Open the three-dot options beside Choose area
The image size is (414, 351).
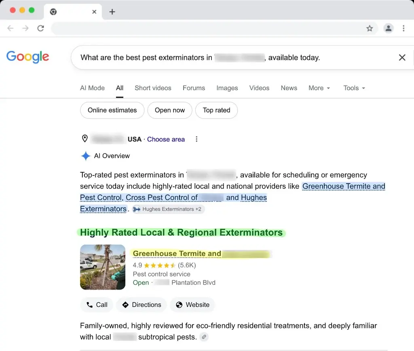click(196, 139)
